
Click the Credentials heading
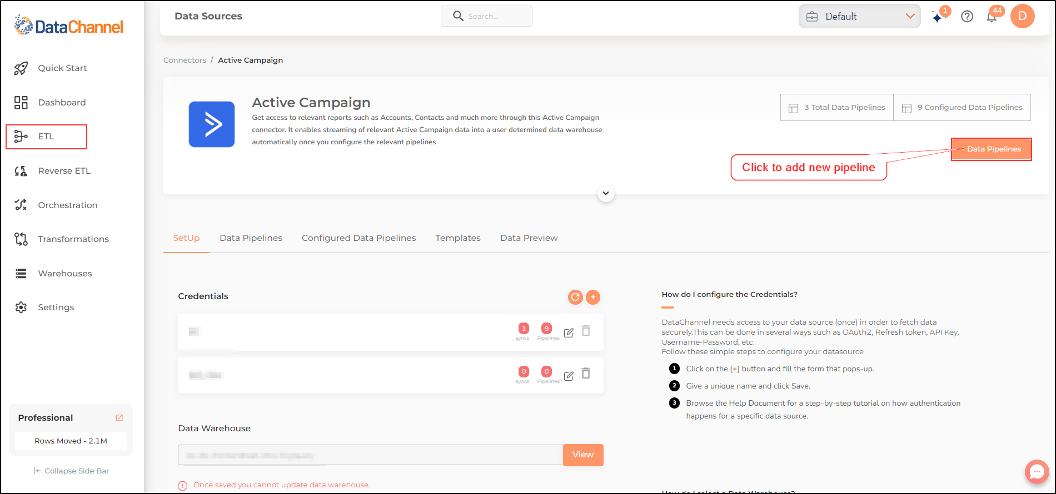(203, 296)
